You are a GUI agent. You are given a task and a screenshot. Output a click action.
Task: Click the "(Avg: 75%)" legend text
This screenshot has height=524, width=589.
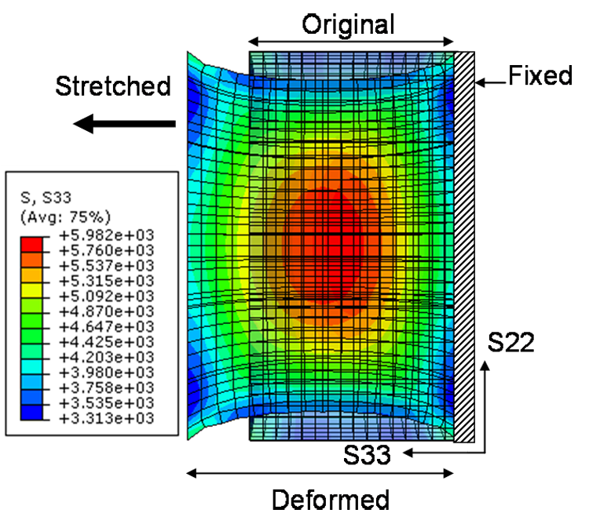tap(64, 216)
